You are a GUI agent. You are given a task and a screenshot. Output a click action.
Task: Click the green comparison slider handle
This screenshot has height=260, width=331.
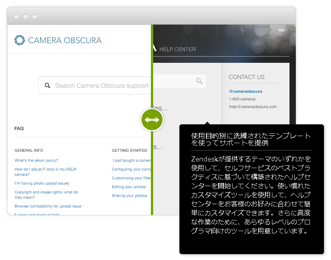pos(152,120)
